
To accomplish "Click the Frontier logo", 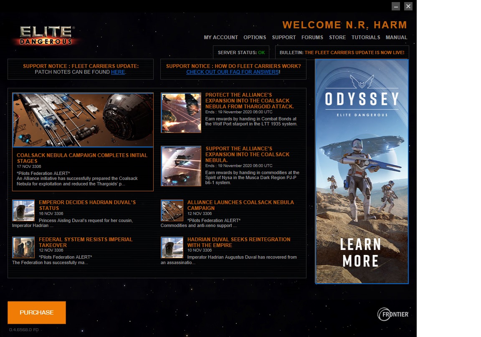I will (x=393, y=314).
